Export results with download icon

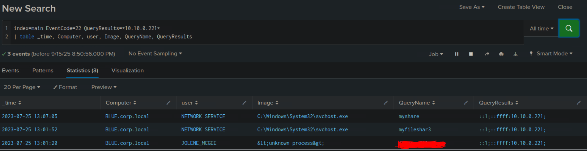click(x=515, y=54)
